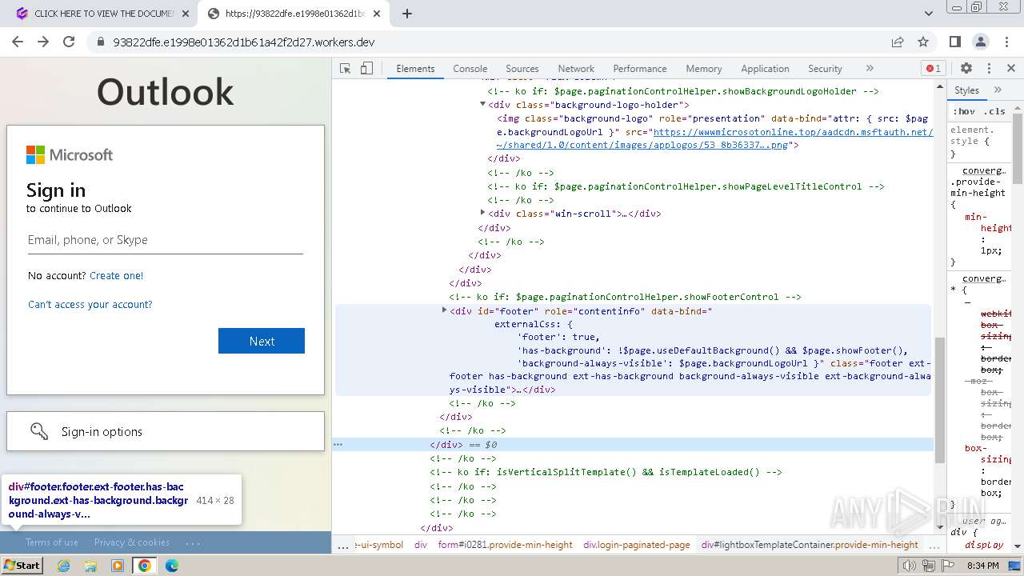Screen dimensions: 1024x576
Task: Toggle the browser side panel
Action: 955,42
